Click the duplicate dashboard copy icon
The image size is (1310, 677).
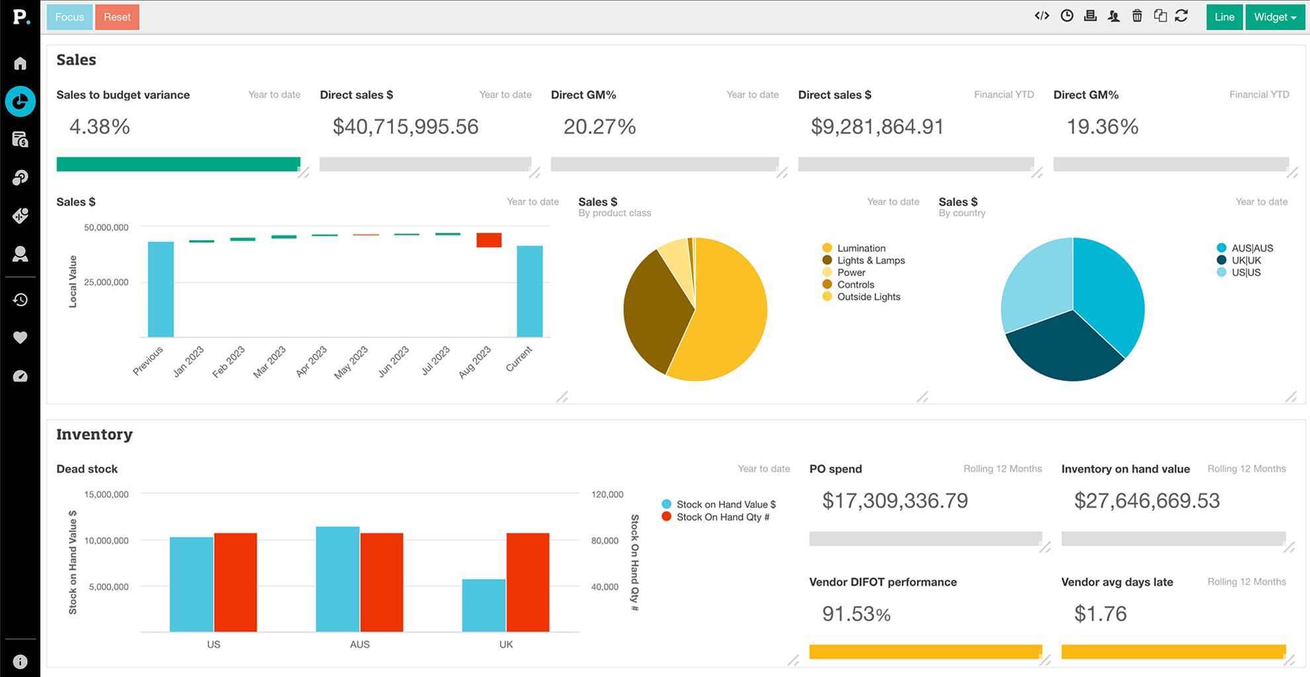[x=1160, y=17]
